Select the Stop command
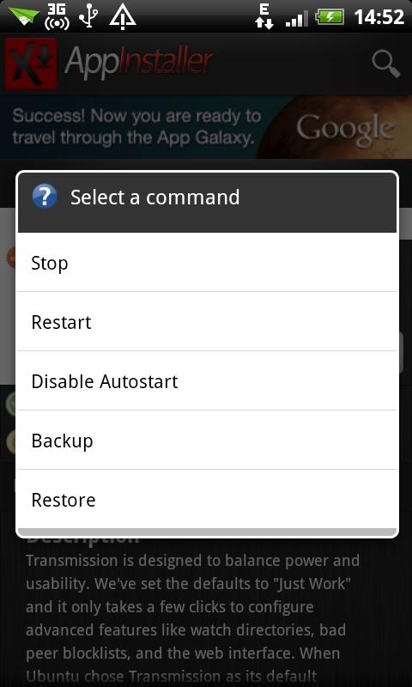Viewport: 412px width, 687px height. point(207,263)
